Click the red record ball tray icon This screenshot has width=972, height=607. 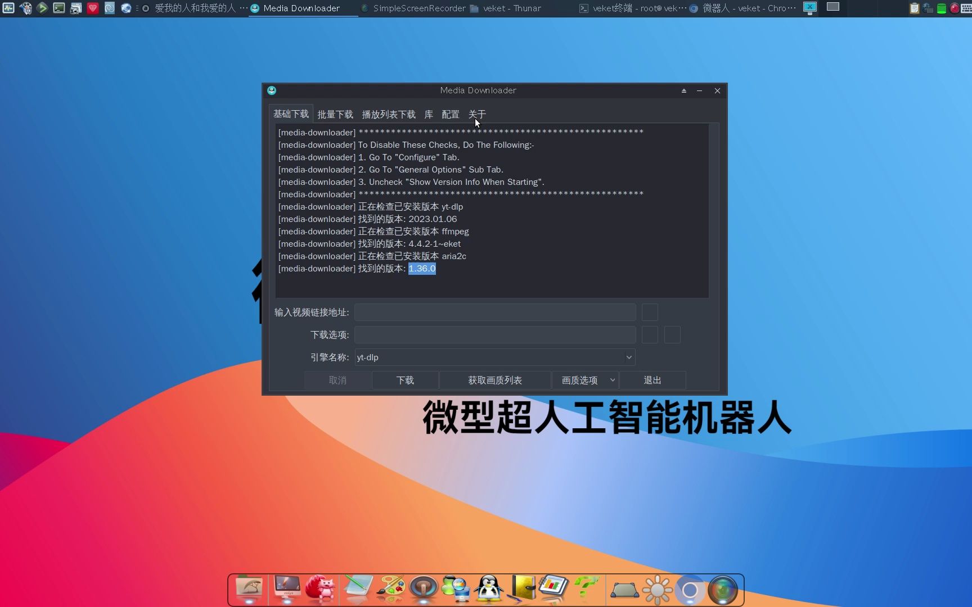coord(955,8)
